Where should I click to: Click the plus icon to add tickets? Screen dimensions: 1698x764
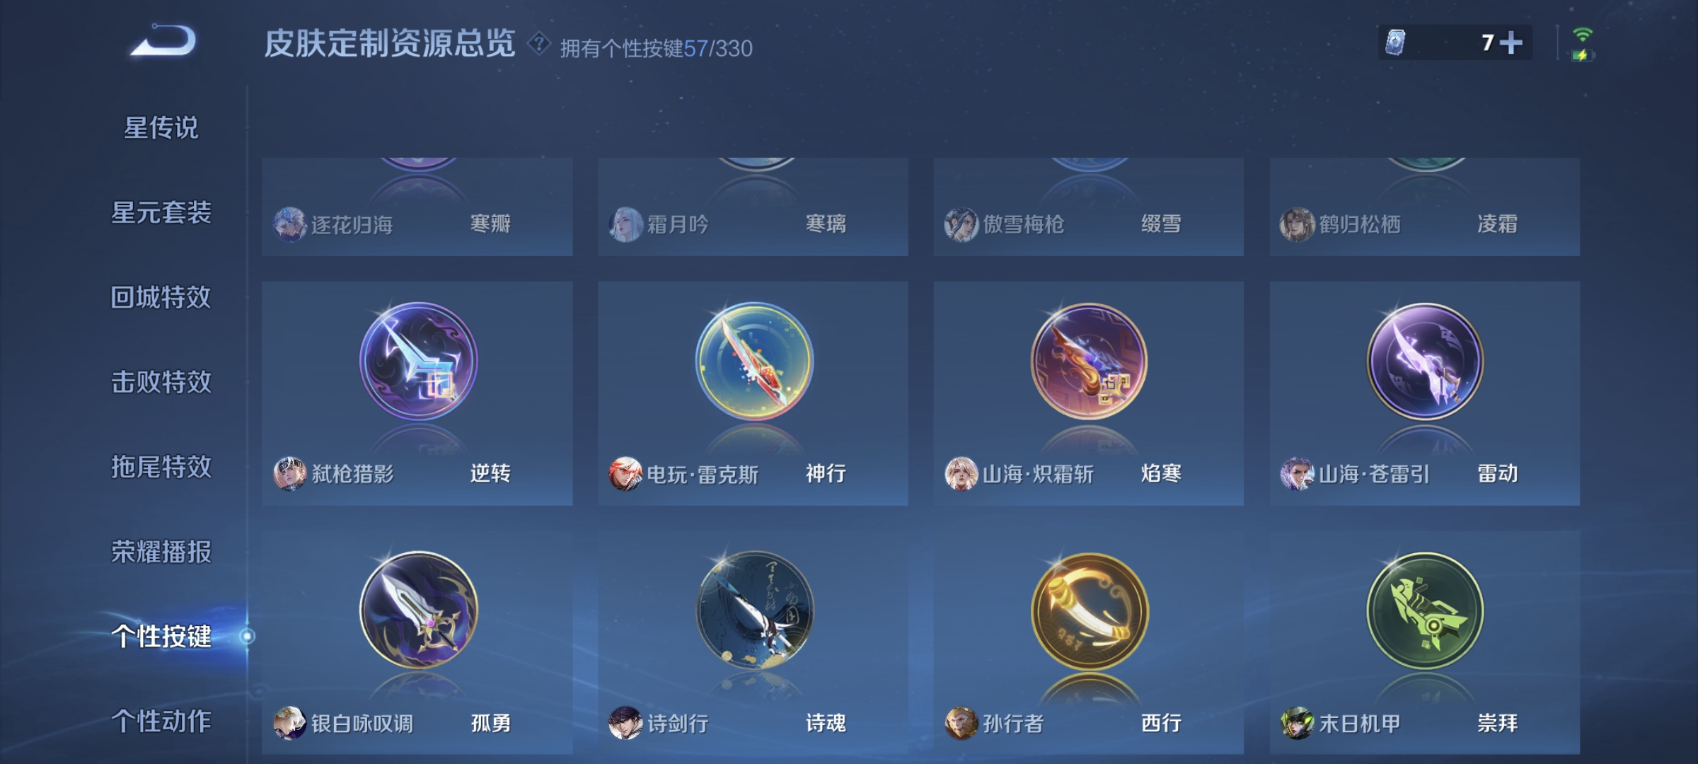click(1511, 42)
